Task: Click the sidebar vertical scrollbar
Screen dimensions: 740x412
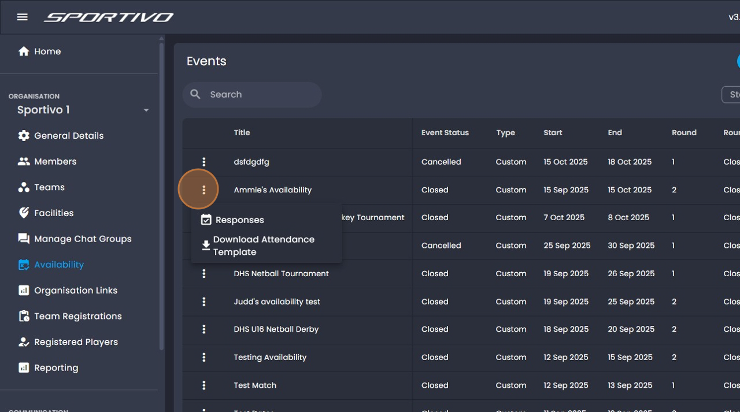Action: [x=162, y=196]
